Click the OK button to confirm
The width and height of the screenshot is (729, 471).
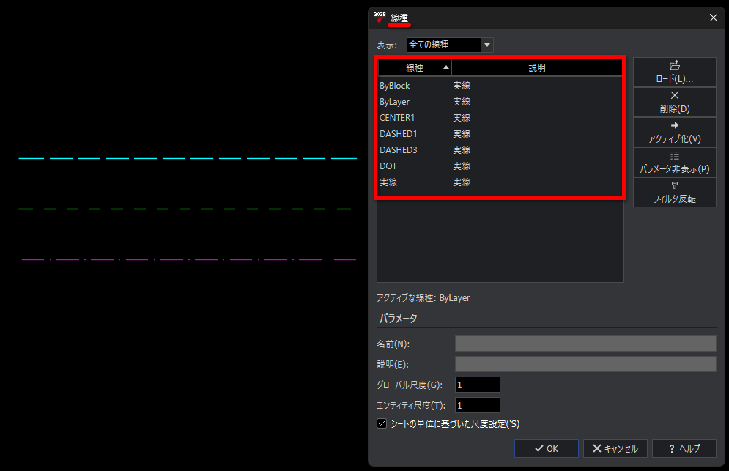(546, 448)
